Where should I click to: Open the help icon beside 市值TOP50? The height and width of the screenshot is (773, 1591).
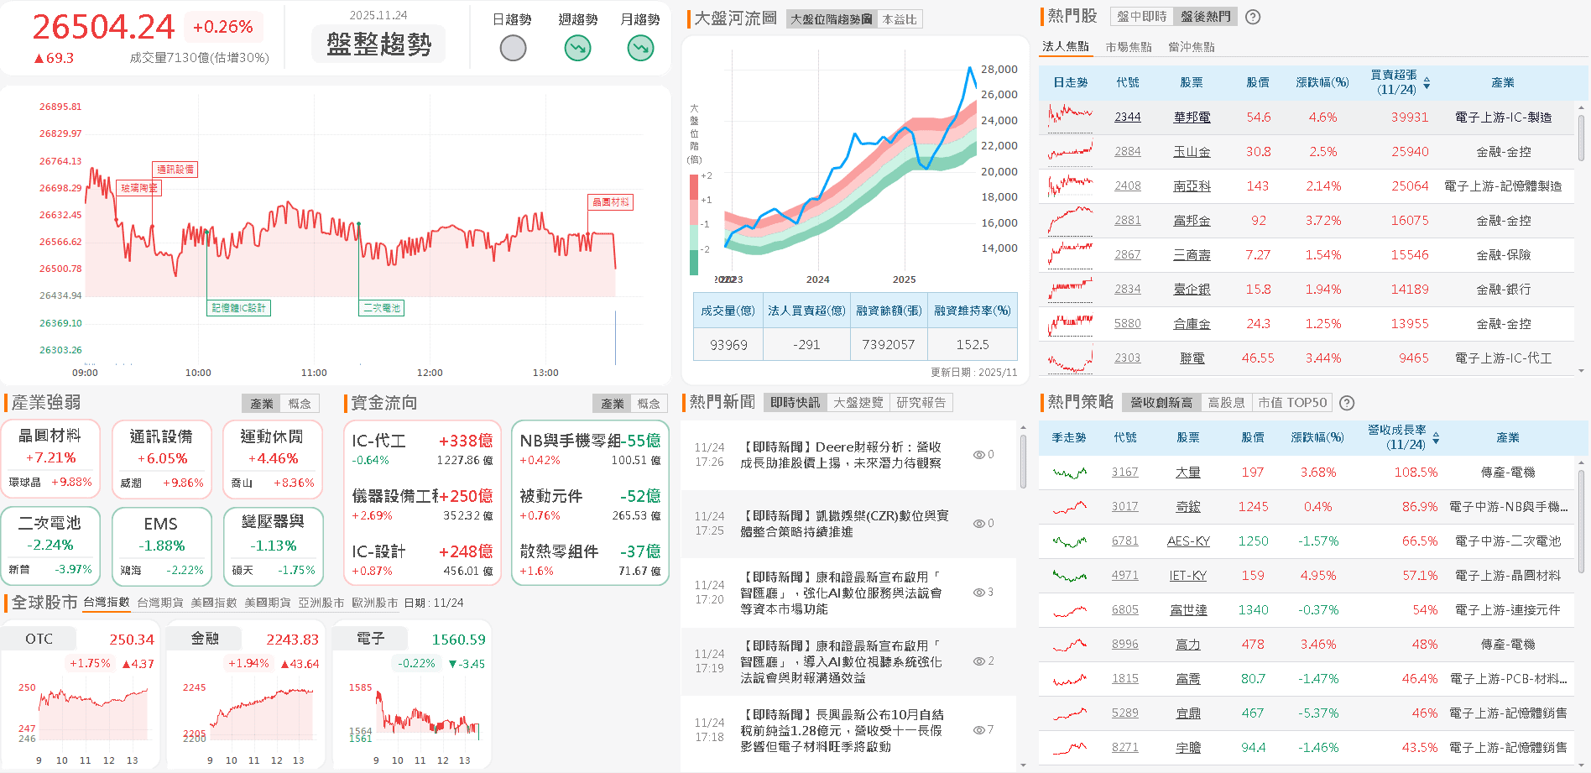[1347, 403]
